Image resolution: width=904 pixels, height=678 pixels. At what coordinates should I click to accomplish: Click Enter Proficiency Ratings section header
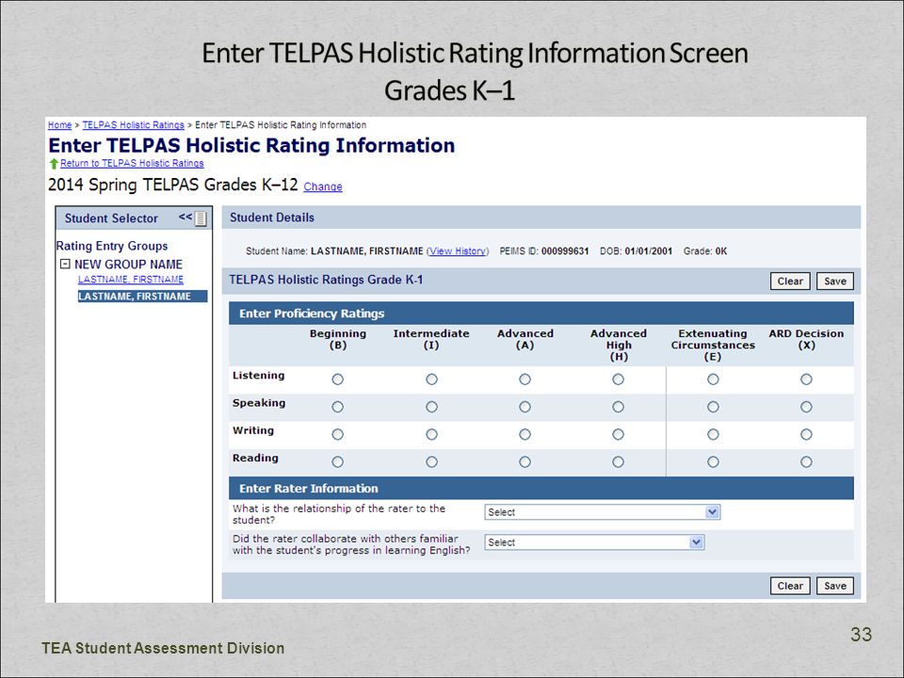[x=541, y=313]
